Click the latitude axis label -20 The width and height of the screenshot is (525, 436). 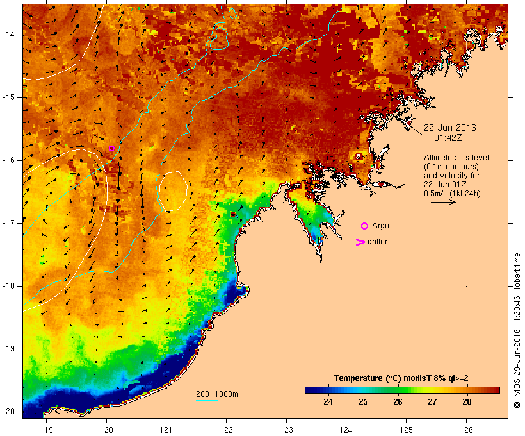point(8,412)
